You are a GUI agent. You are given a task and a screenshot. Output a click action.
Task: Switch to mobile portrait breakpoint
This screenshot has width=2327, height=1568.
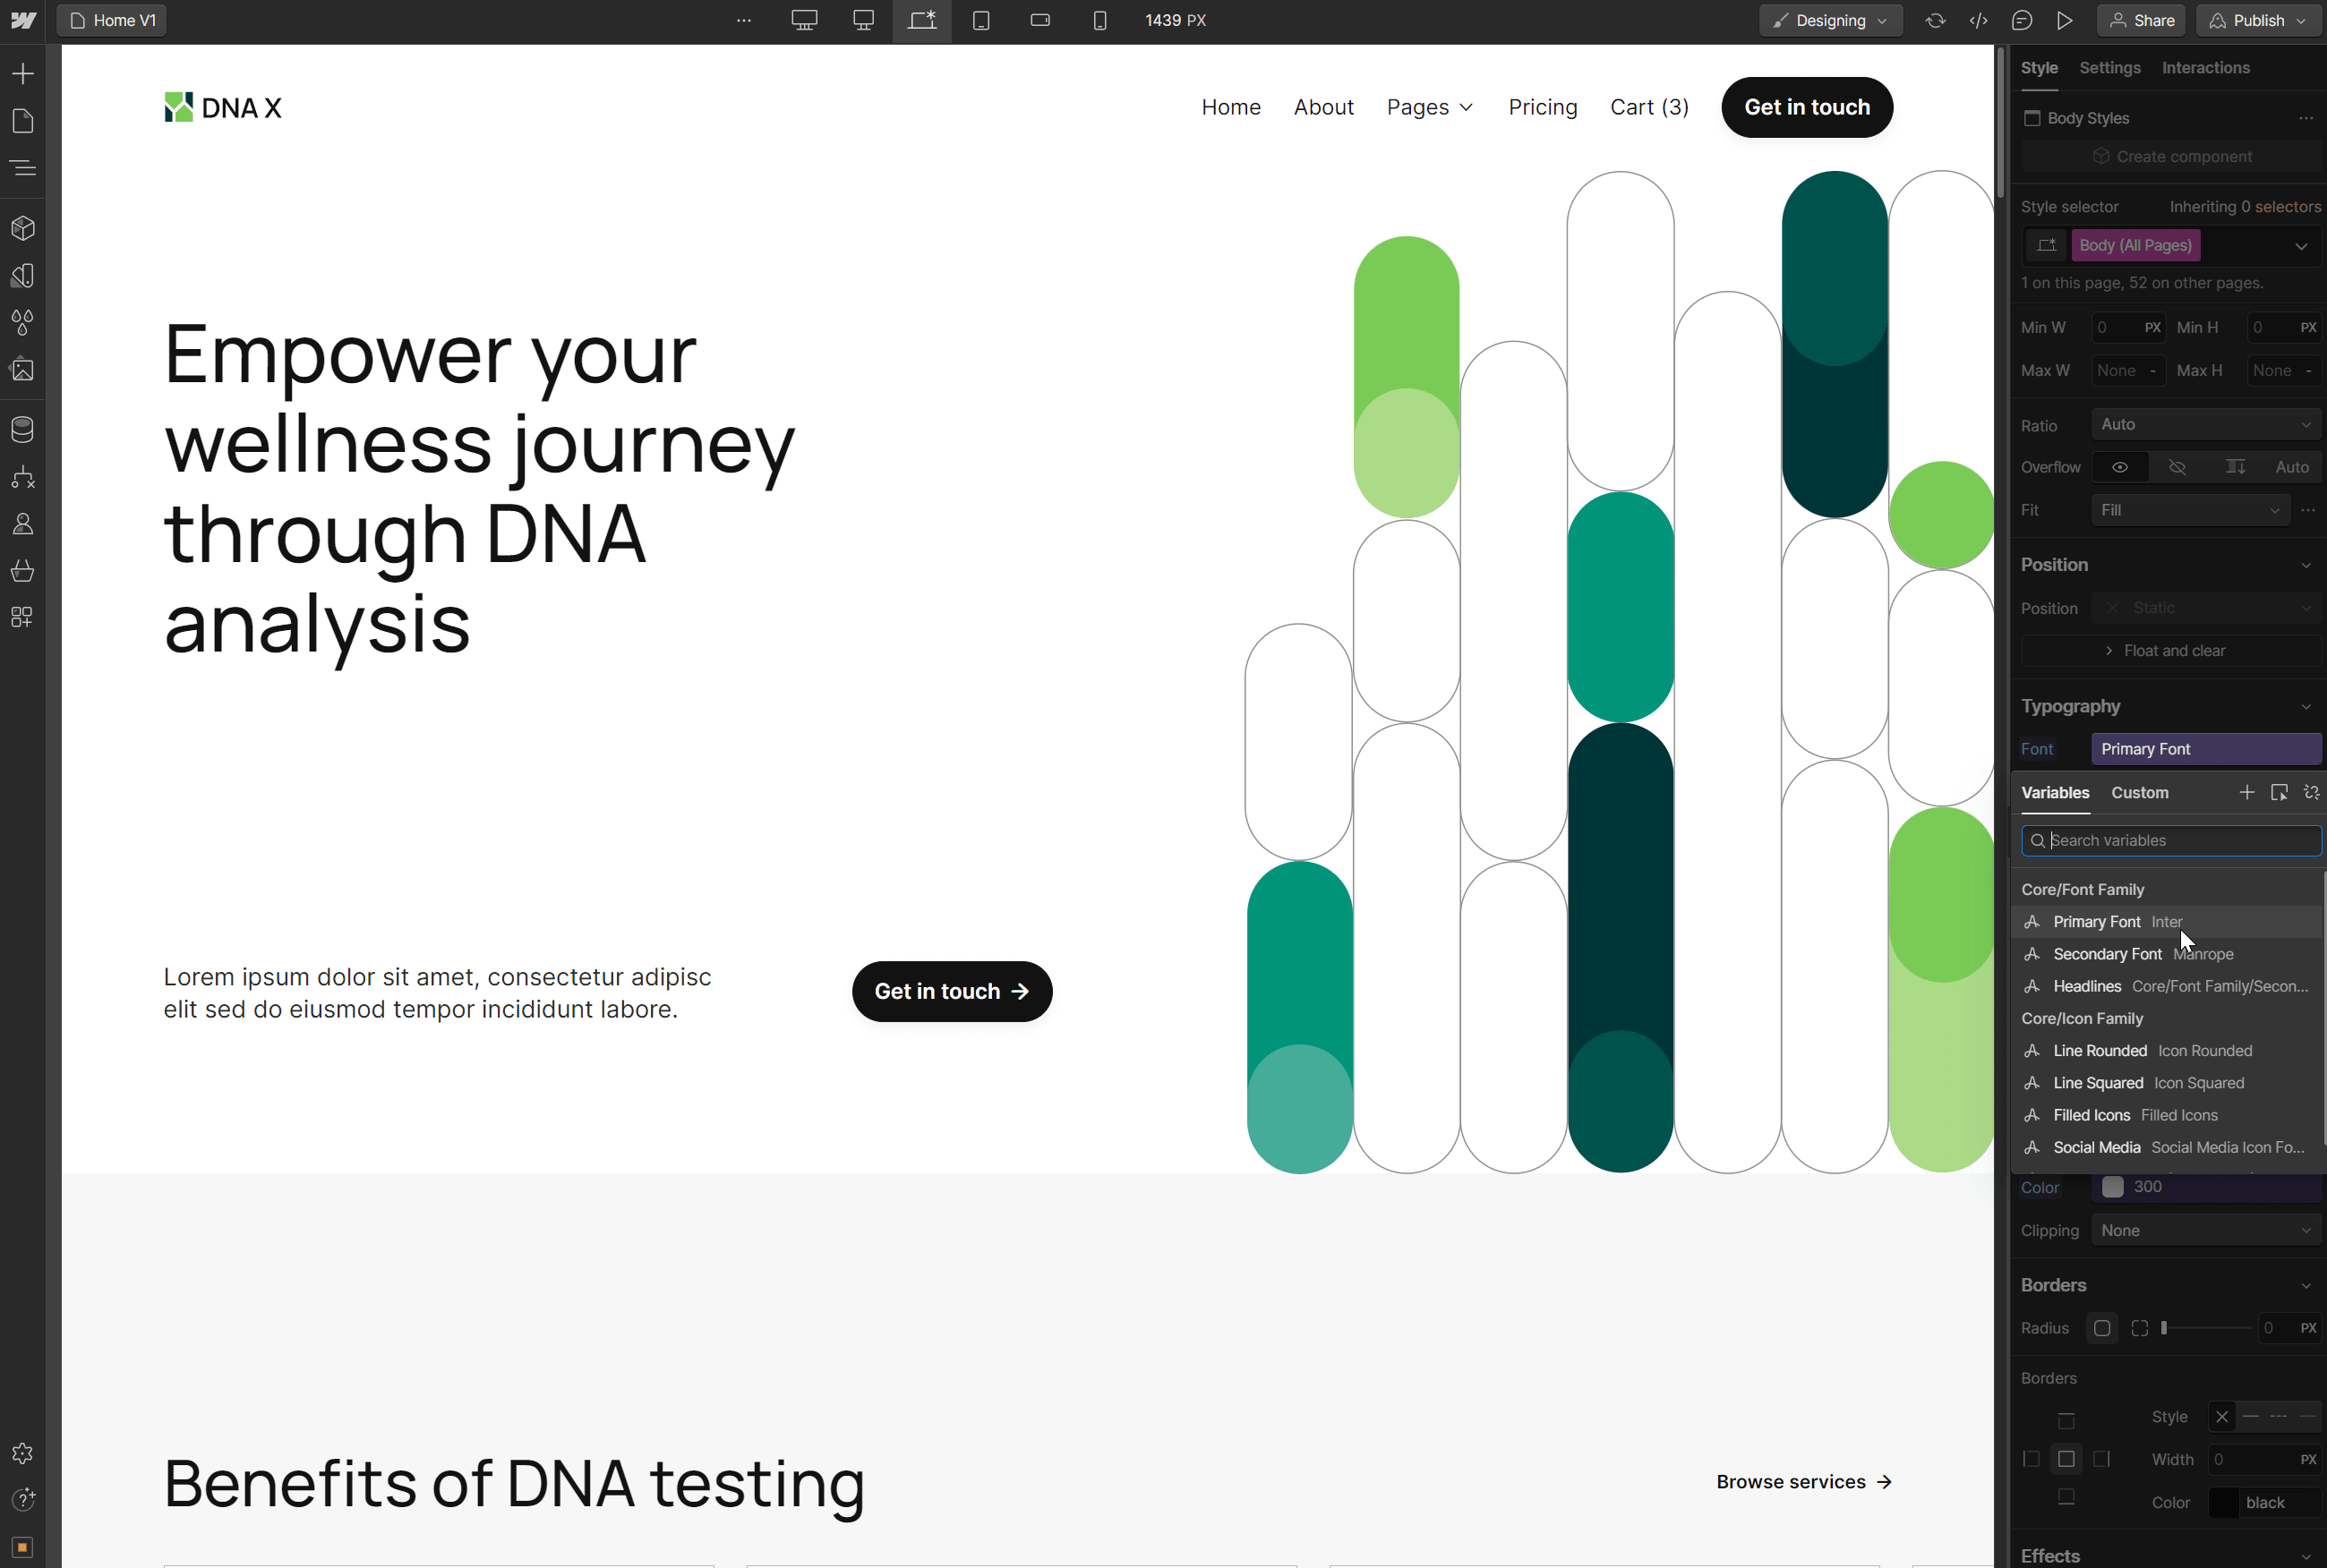pyautogui.click(x=1099, y=20)
